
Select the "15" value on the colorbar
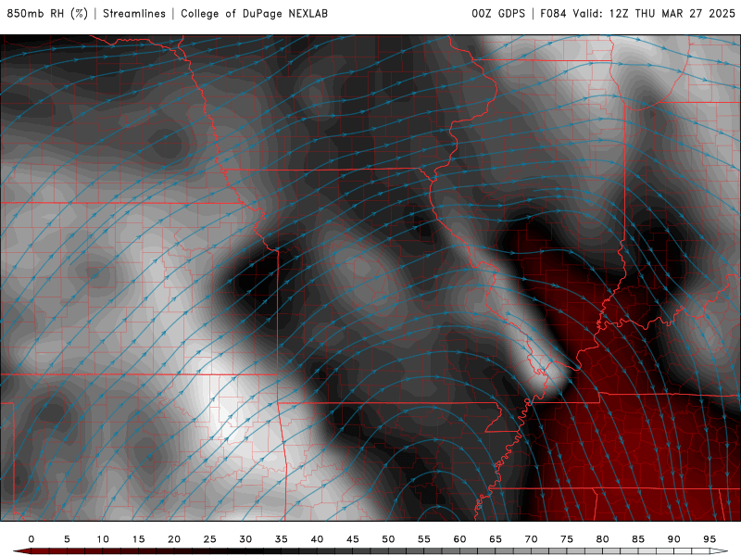[138, 539]
